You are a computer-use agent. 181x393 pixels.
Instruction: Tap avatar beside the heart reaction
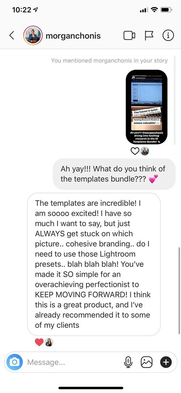pos(49,342)
